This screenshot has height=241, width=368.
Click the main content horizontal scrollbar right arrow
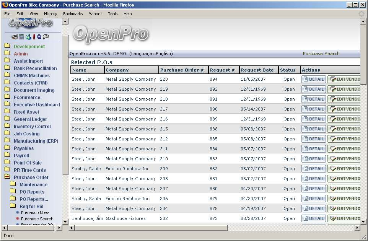pos(357,228)
